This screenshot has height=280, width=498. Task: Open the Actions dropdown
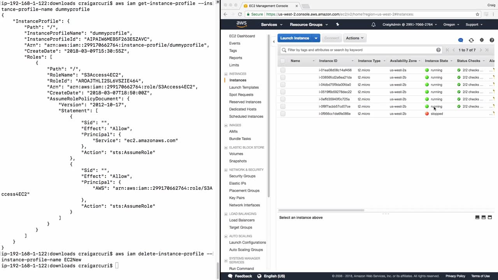(354, 38)
